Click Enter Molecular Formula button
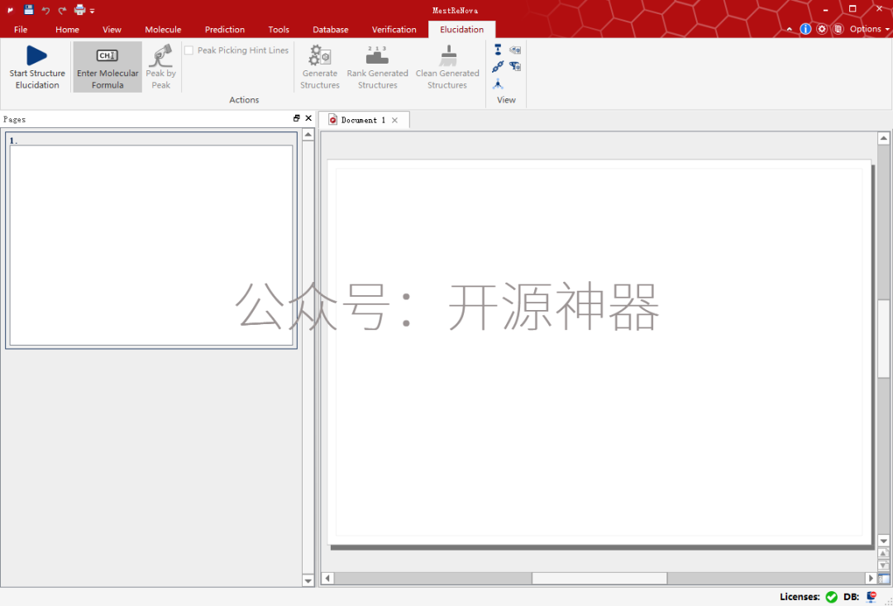The height and width of the screenshot is (606, 893). [x=107, y=67]
